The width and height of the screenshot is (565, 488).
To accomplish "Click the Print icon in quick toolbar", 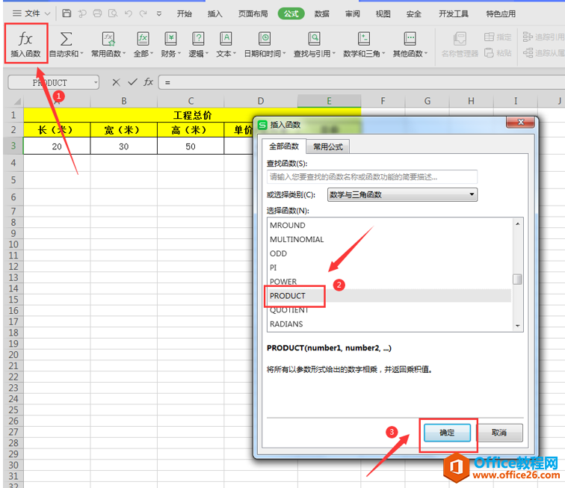I will coord(97,13).
